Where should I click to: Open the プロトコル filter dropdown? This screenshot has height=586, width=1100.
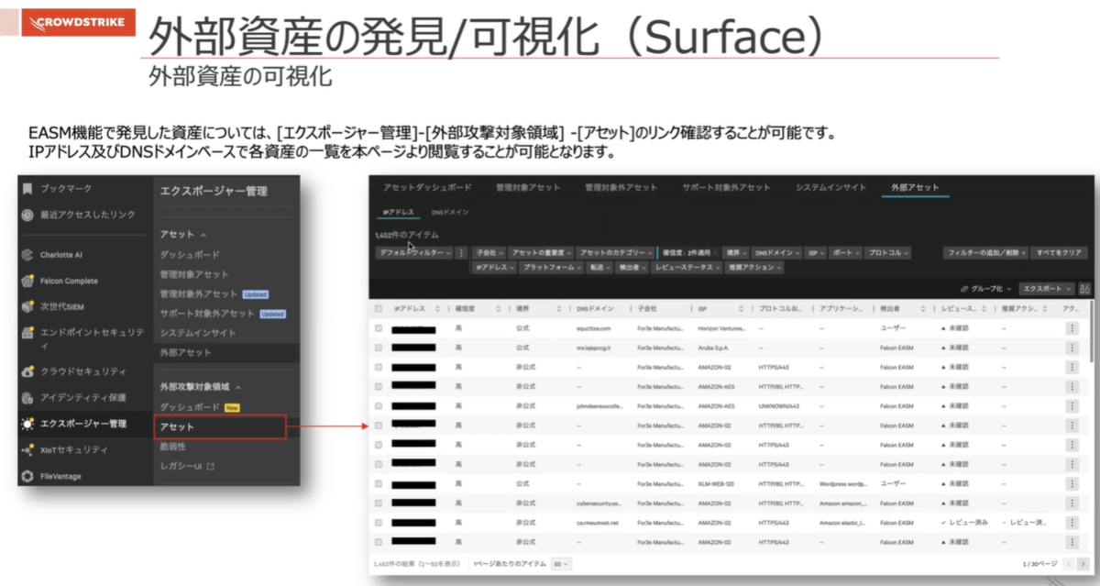pyautogui.click(x=888, y=252)
